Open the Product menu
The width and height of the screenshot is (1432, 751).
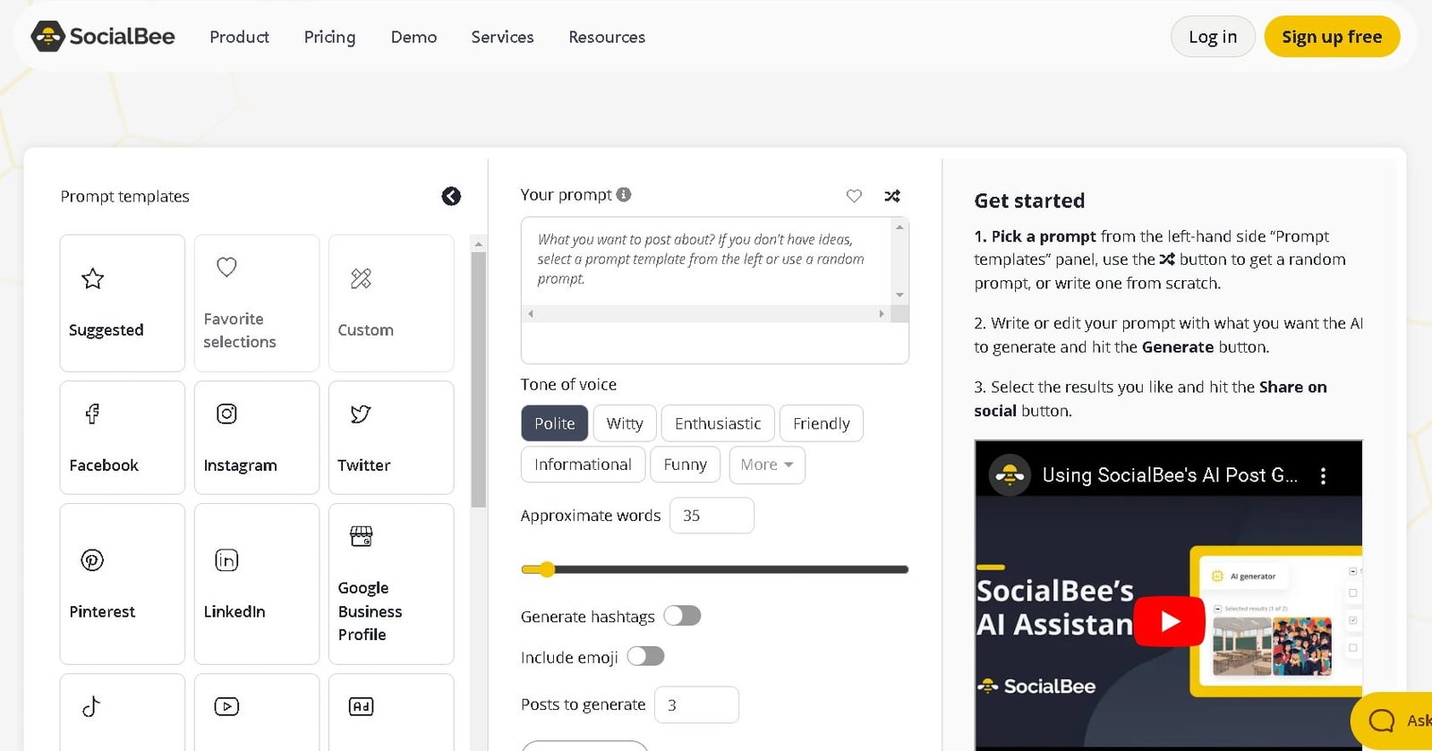(239, 37)
